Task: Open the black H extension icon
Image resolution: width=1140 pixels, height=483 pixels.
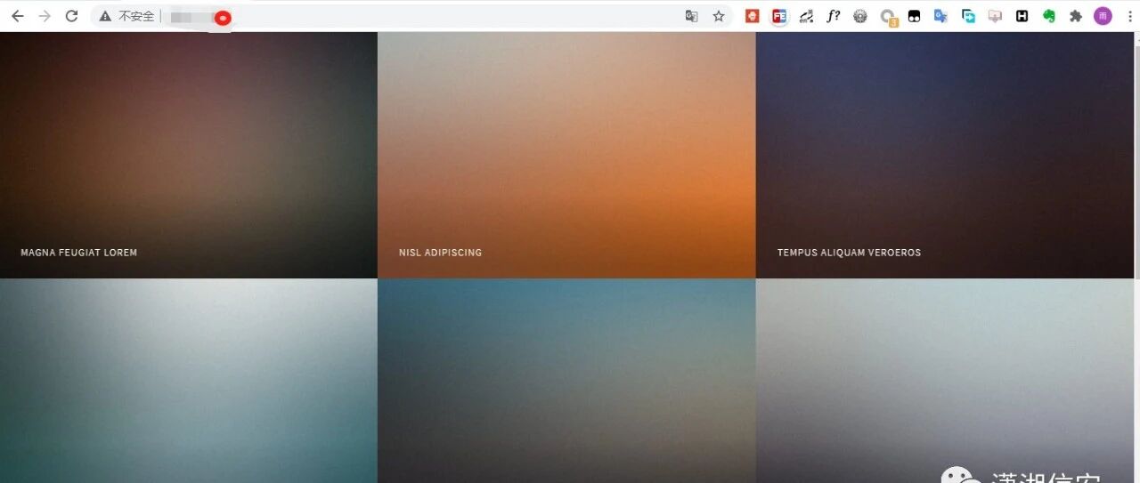Action: click(1022, 16)
